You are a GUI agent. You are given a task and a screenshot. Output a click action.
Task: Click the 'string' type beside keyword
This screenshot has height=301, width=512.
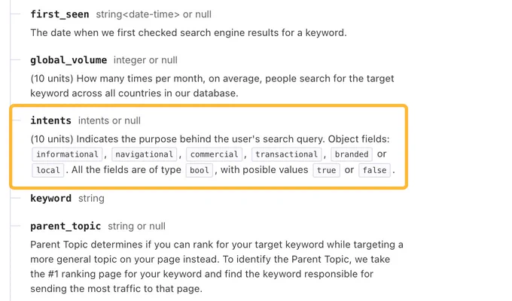(91, 198)
